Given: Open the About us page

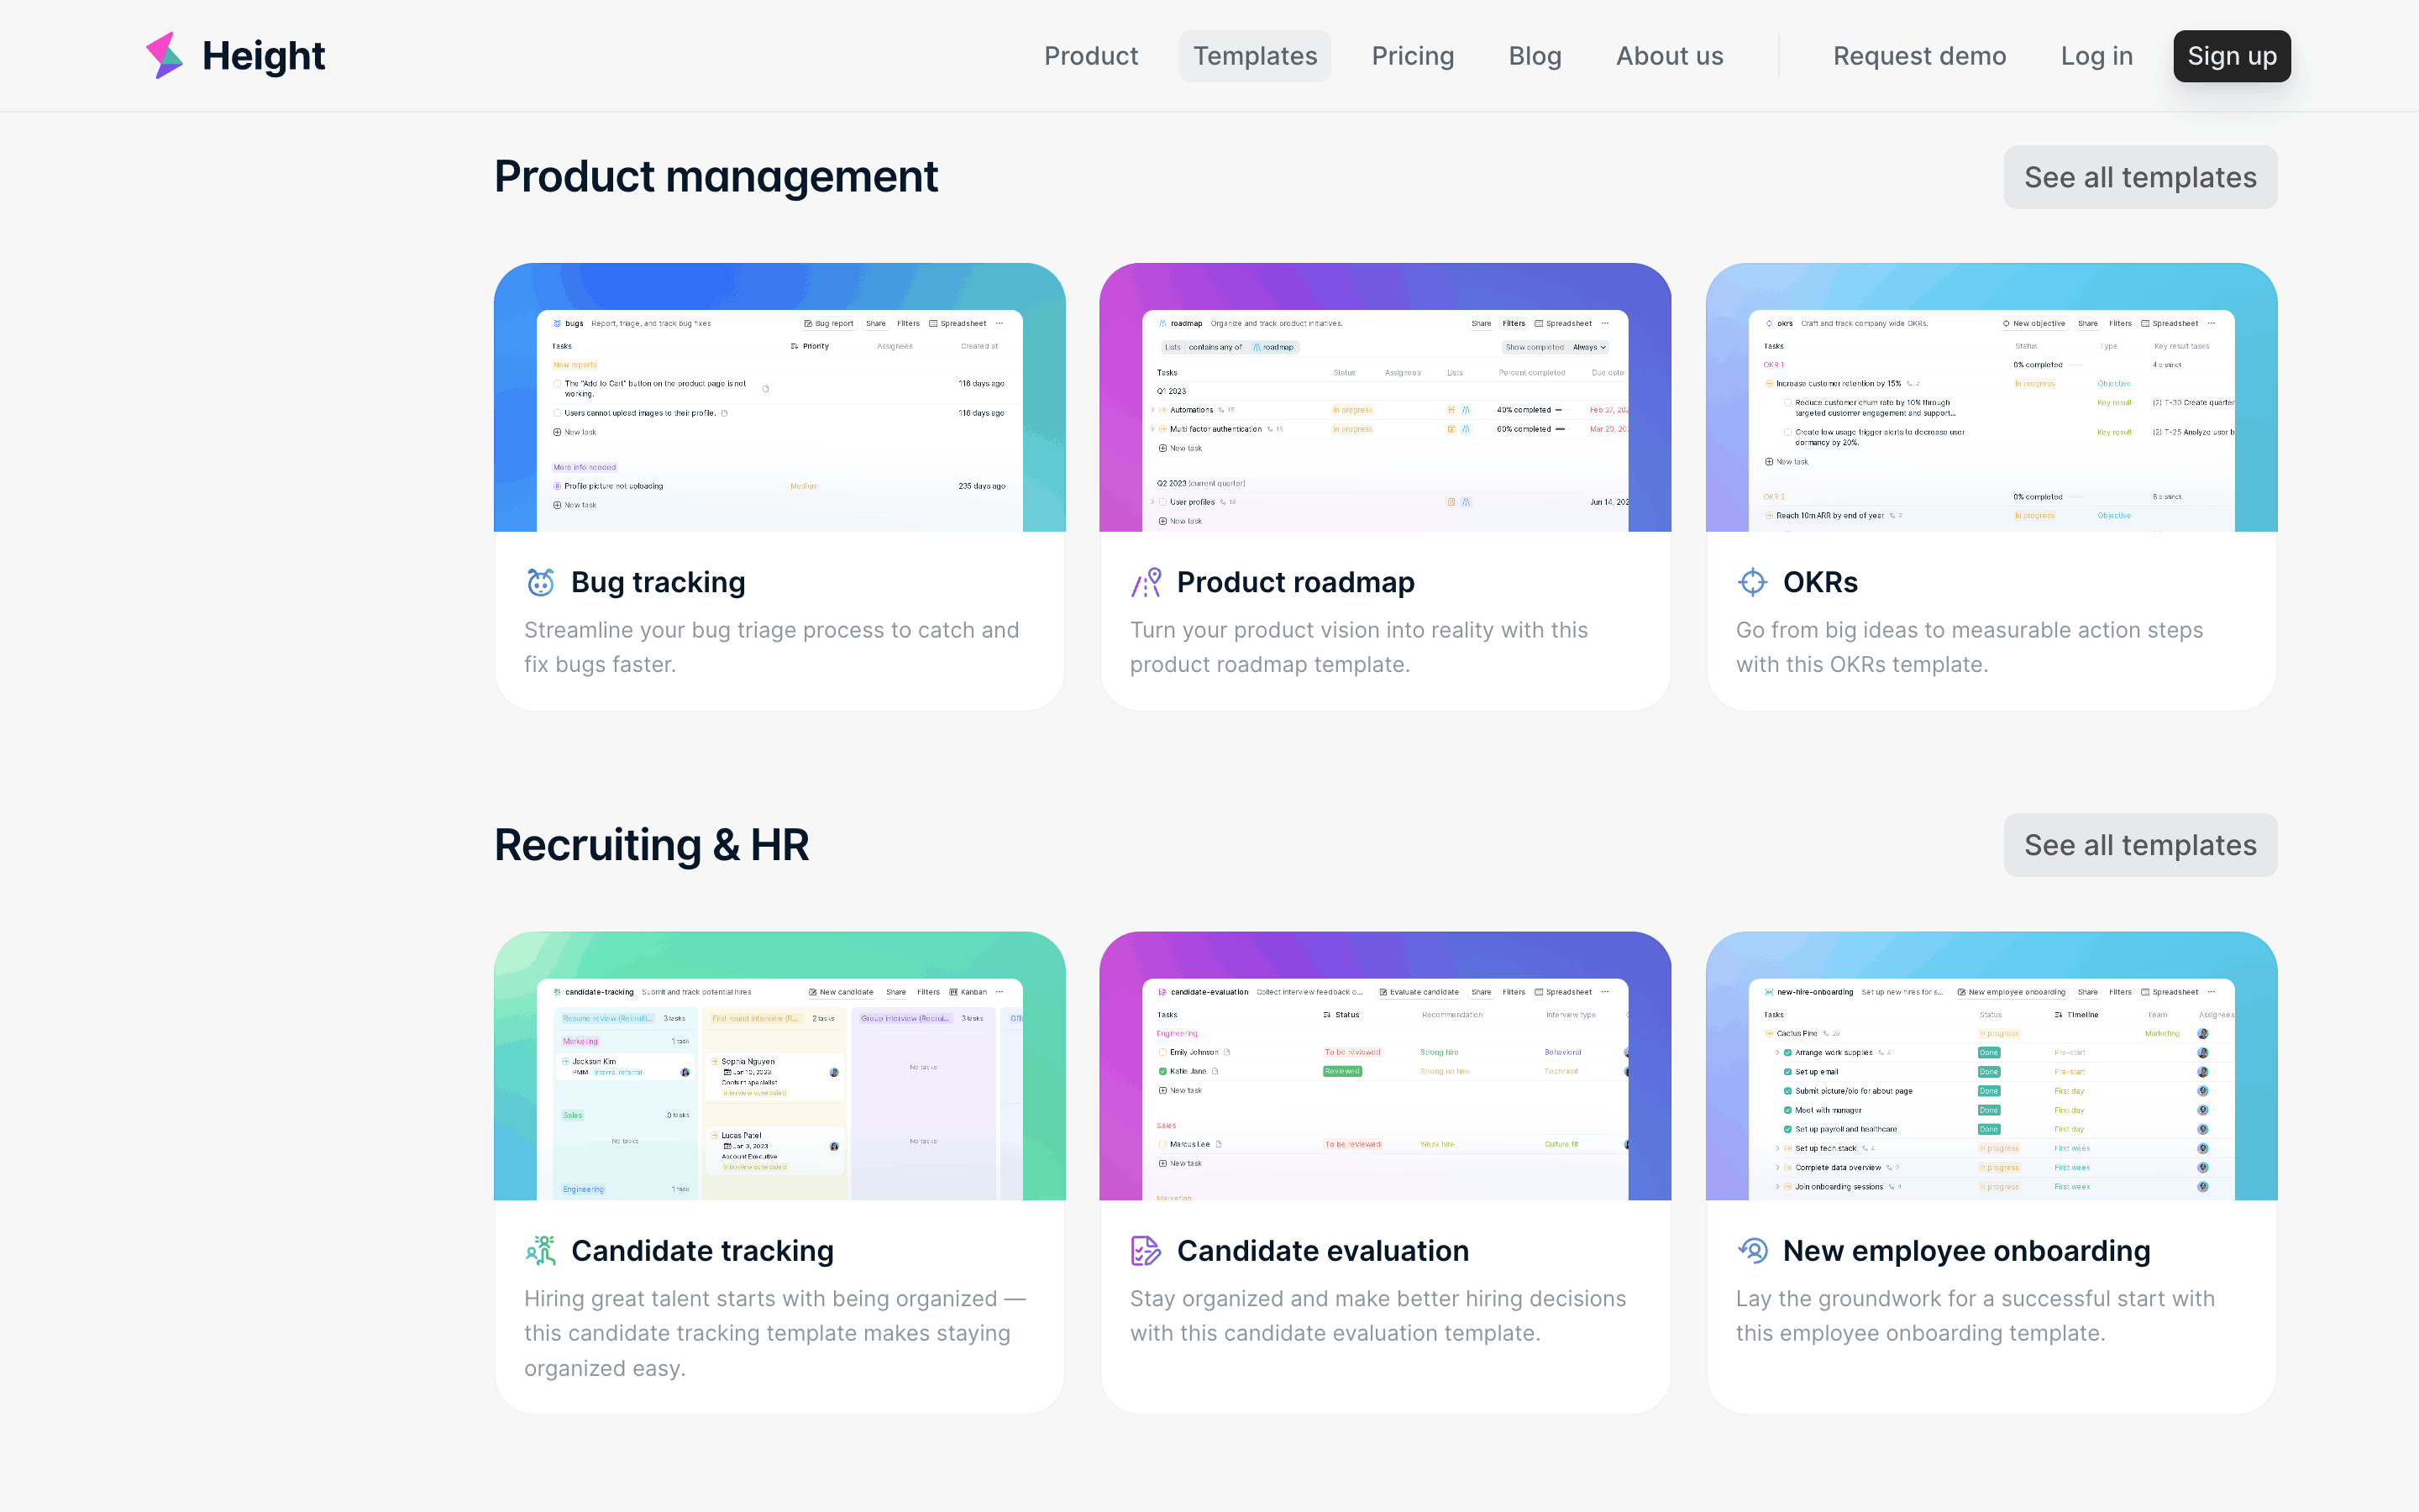Looking at the screenshot, I should point(1669,56).
